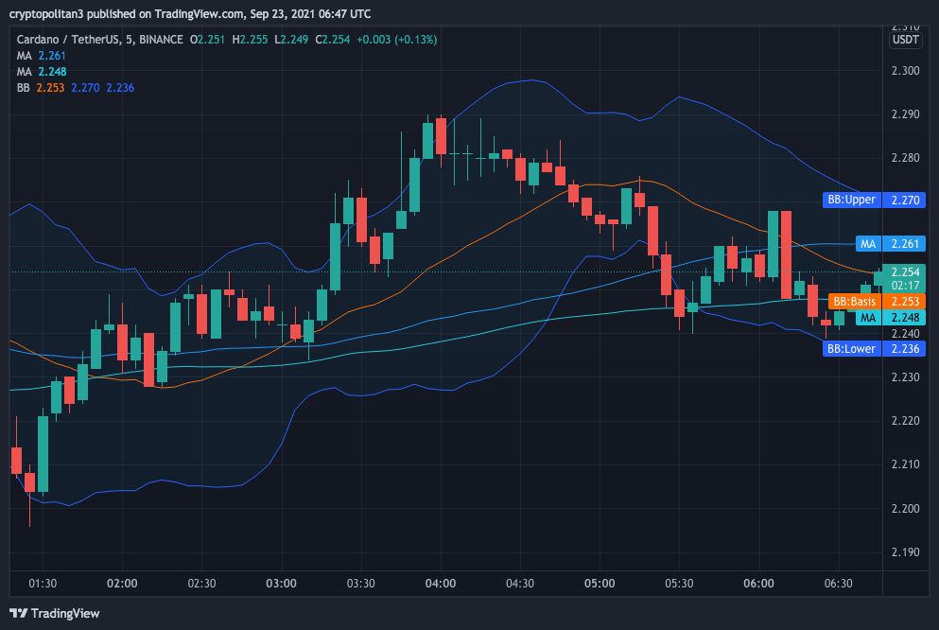Click the BB:Lower price label
939x630 pixels.
(x=852, y=348)
